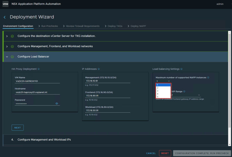The image size is (232, 157).
Task: Collapse the Configure Load Balancer section
Action: (7, 56)
